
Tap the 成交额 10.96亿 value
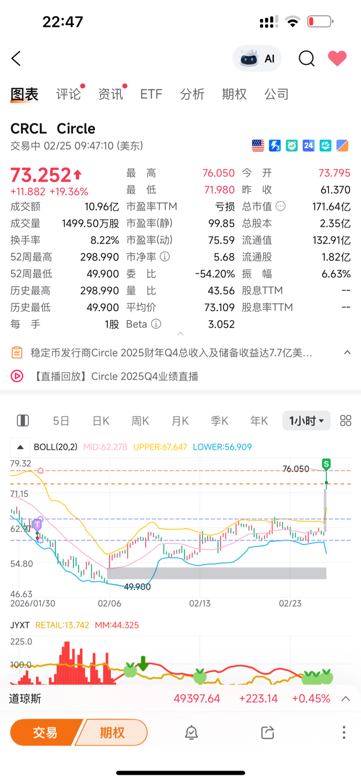tap(102, 207)
